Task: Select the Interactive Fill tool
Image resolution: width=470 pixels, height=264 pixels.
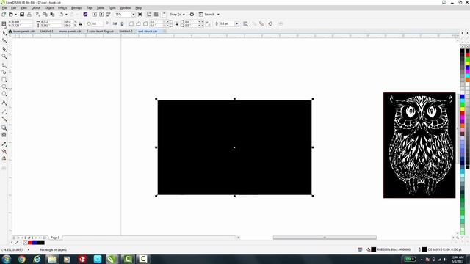Action: [x=4, y=151]
